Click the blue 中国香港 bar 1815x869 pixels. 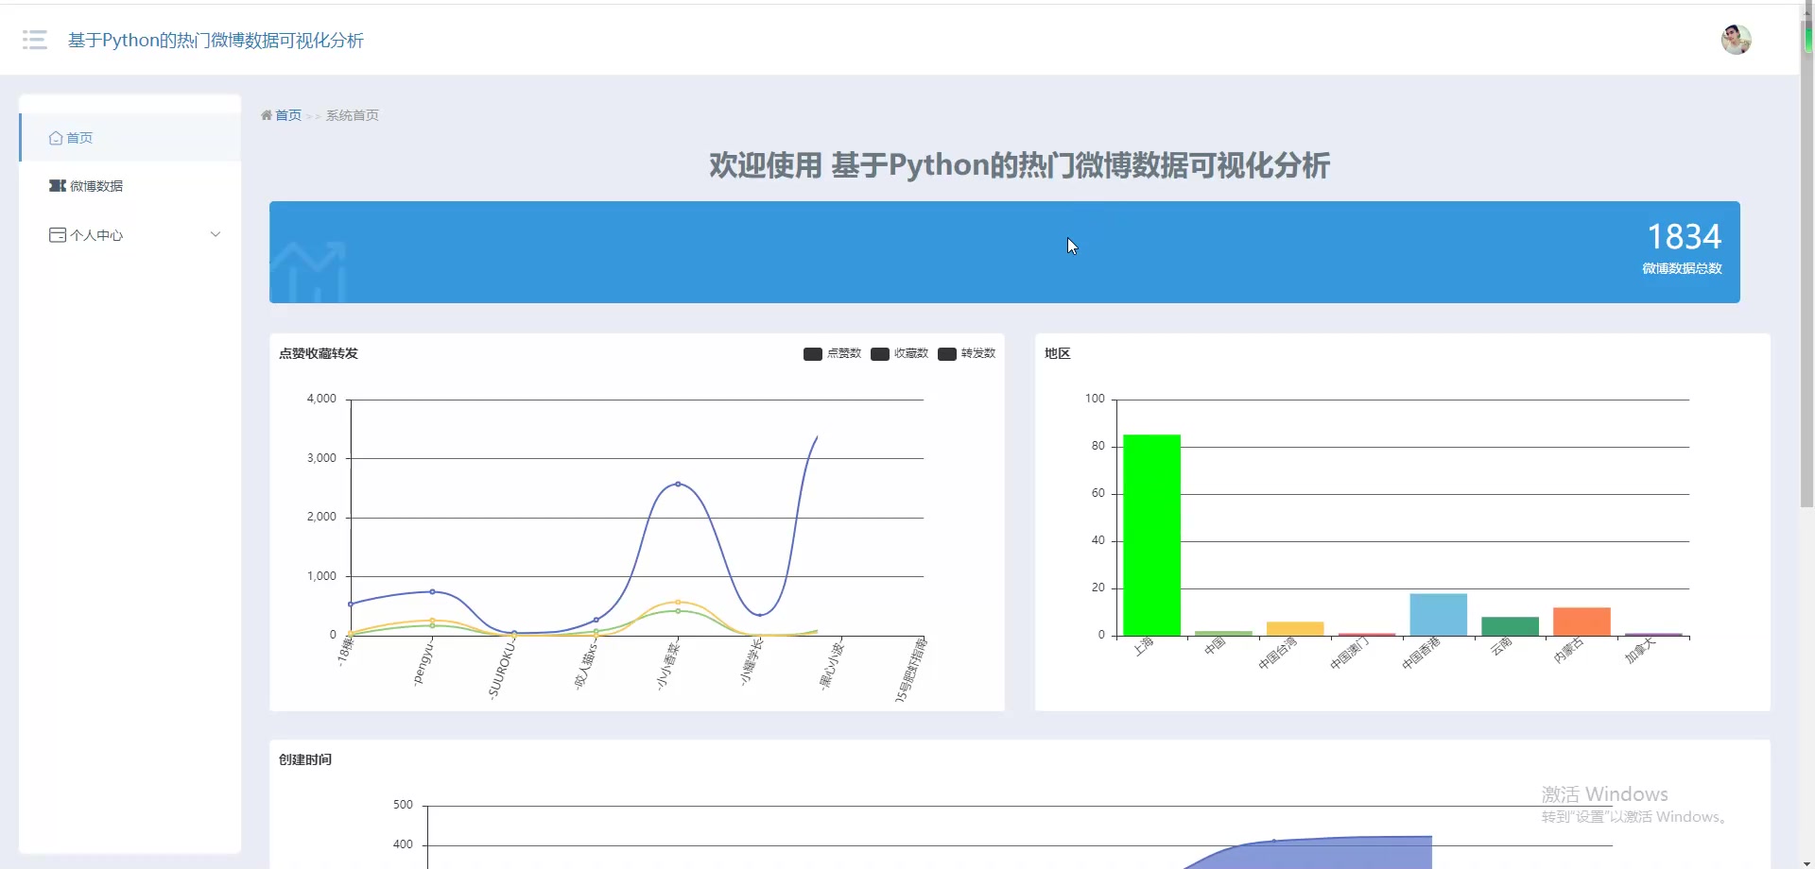tap(1438, 615)
